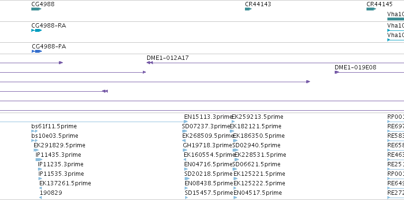Select the IP11435.3prime EST glyph
The image size is (404, 200).
pos(39,160)
